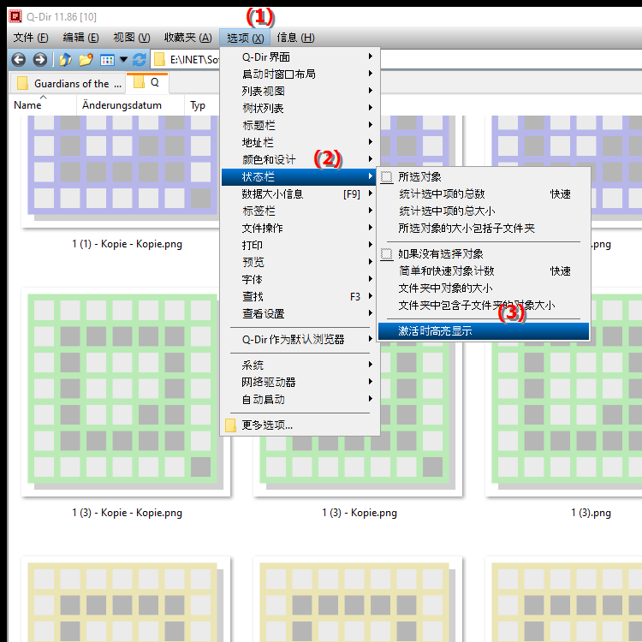Viewport: 642px width, 642px height.
Task: Select 所选对象的大小包括子文件夹 option
Action: tap(484, 229)
